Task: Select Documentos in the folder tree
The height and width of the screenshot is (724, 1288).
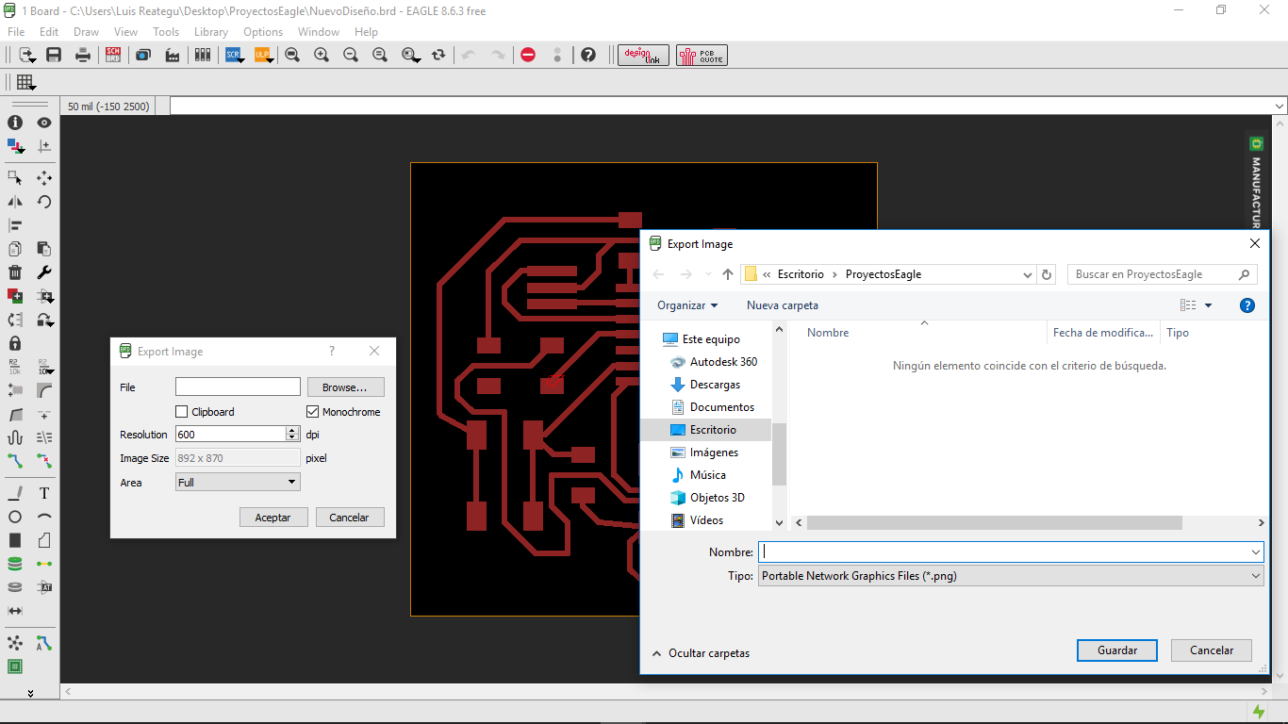Action: point(722,407)
